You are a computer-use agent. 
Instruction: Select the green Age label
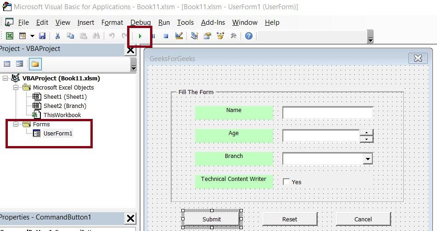[x=234, y=136]
